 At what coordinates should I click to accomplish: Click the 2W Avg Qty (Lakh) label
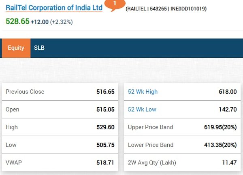pyautogui.click(x=151, y=162)
